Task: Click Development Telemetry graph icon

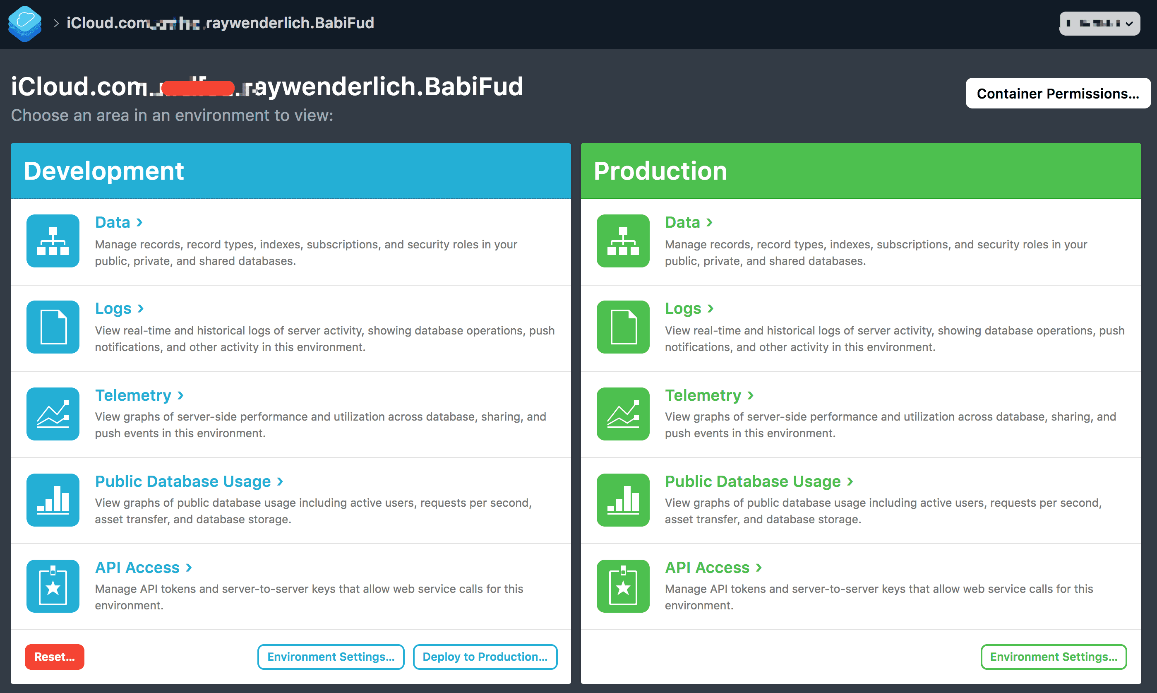Action: (x=53, y=414)
